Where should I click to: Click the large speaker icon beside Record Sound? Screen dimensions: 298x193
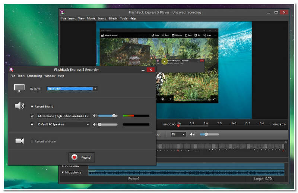pos(19,106)
